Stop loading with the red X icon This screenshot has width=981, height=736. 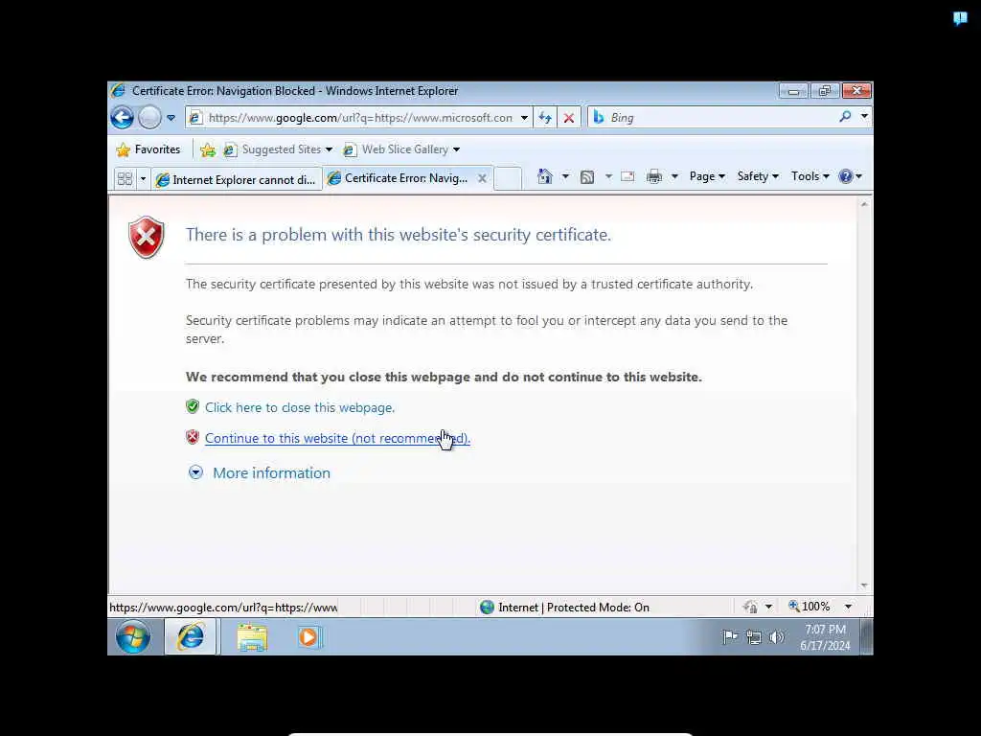[569, 118]
